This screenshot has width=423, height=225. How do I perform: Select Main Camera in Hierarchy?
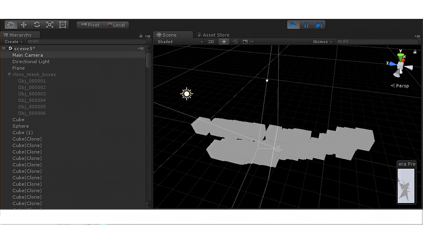(27, 55)
